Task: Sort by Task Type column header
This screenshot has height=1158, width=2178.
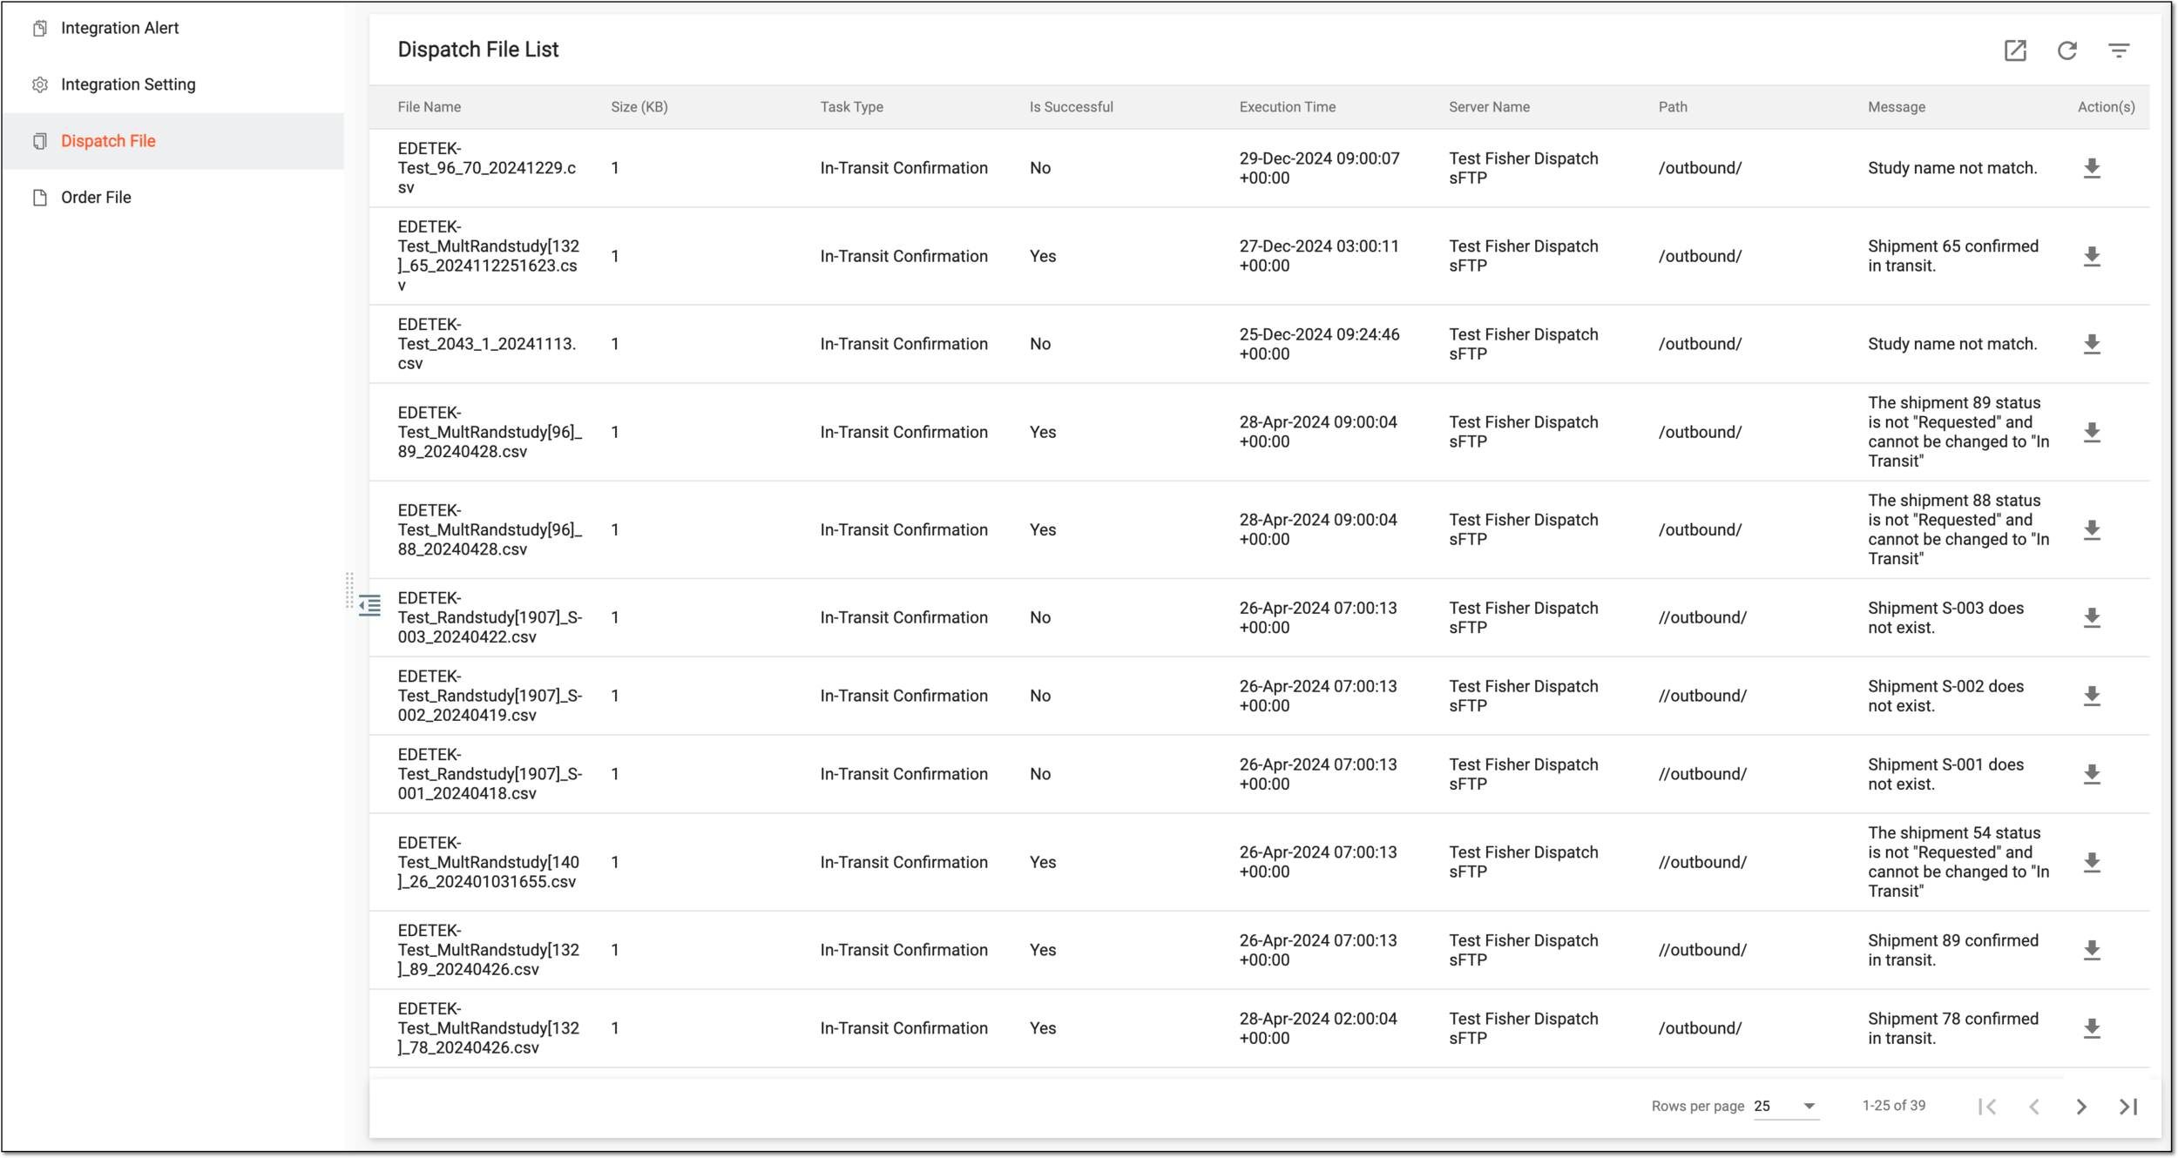Action: (852, 107)
